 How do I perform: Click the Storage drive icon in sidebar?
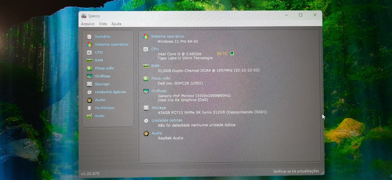click(89, 84)
